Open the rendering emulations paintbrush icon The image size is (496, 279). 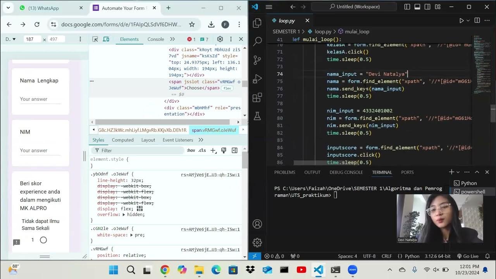pyautogui.click(x=224, y=150)
